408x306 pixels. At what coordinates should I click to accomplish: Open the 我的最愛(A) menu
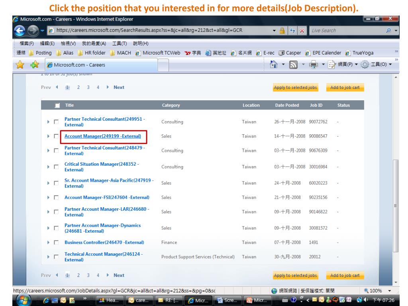94,43
